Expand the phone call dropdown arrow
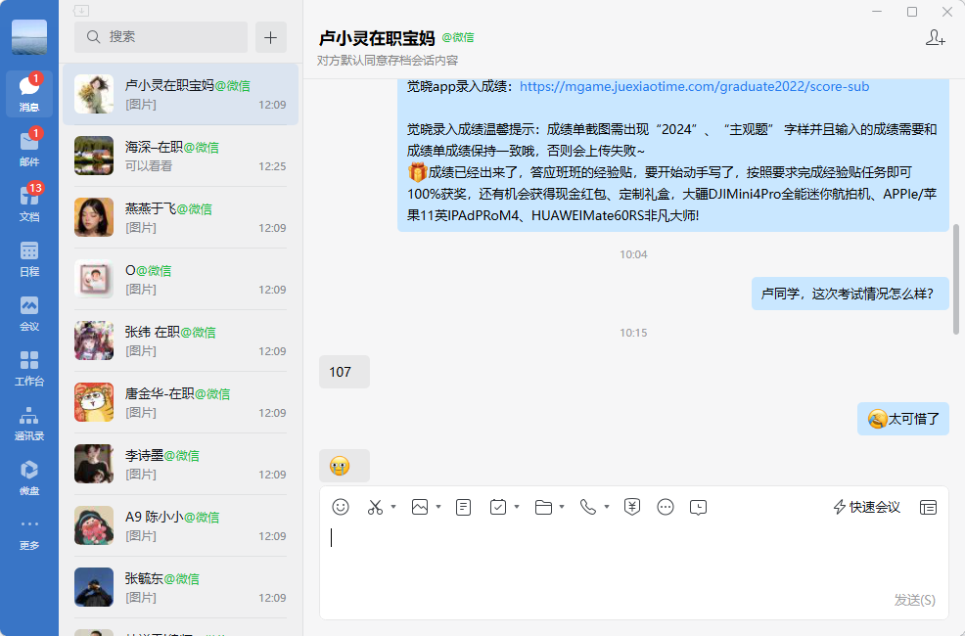The height and width of the screenshot is (636, 965). point(606,507)
